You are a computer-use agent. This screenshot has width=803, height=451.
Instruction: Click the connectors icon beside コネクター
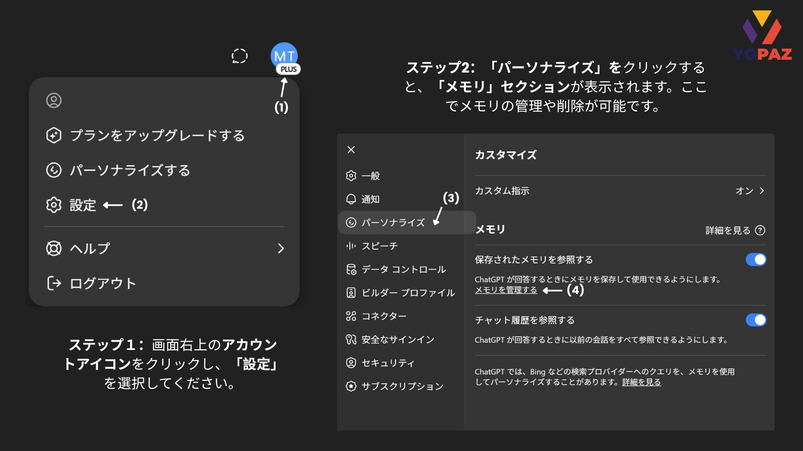351,316
